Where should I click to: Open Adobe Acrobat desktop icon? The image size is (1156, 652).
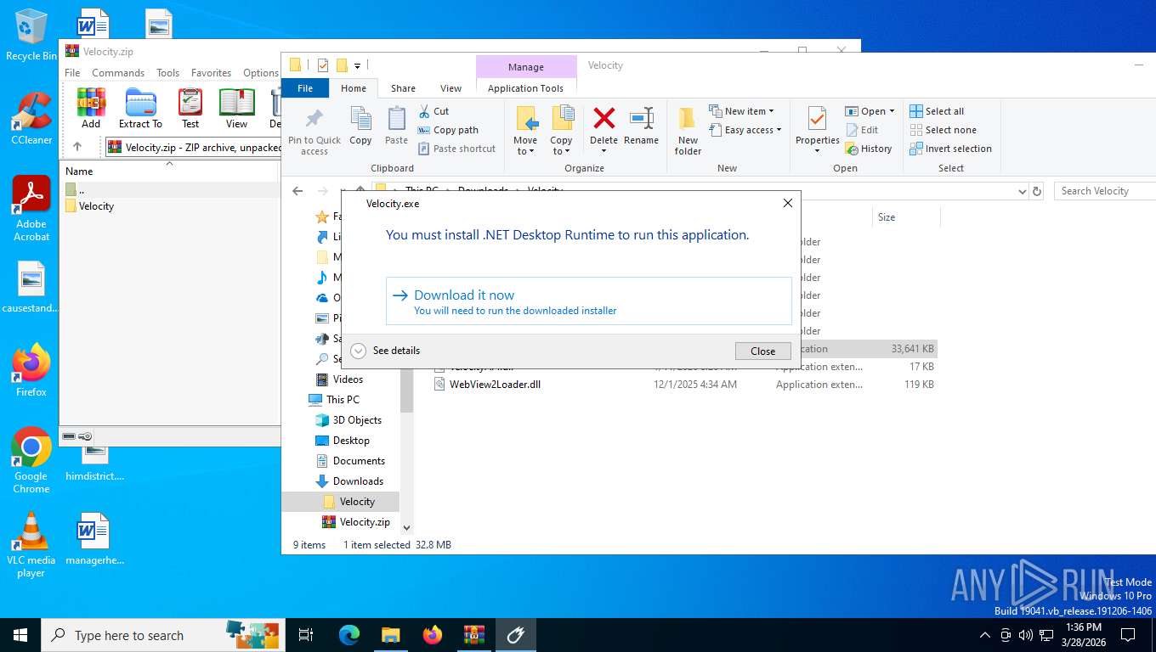click(x=31, y=209)
